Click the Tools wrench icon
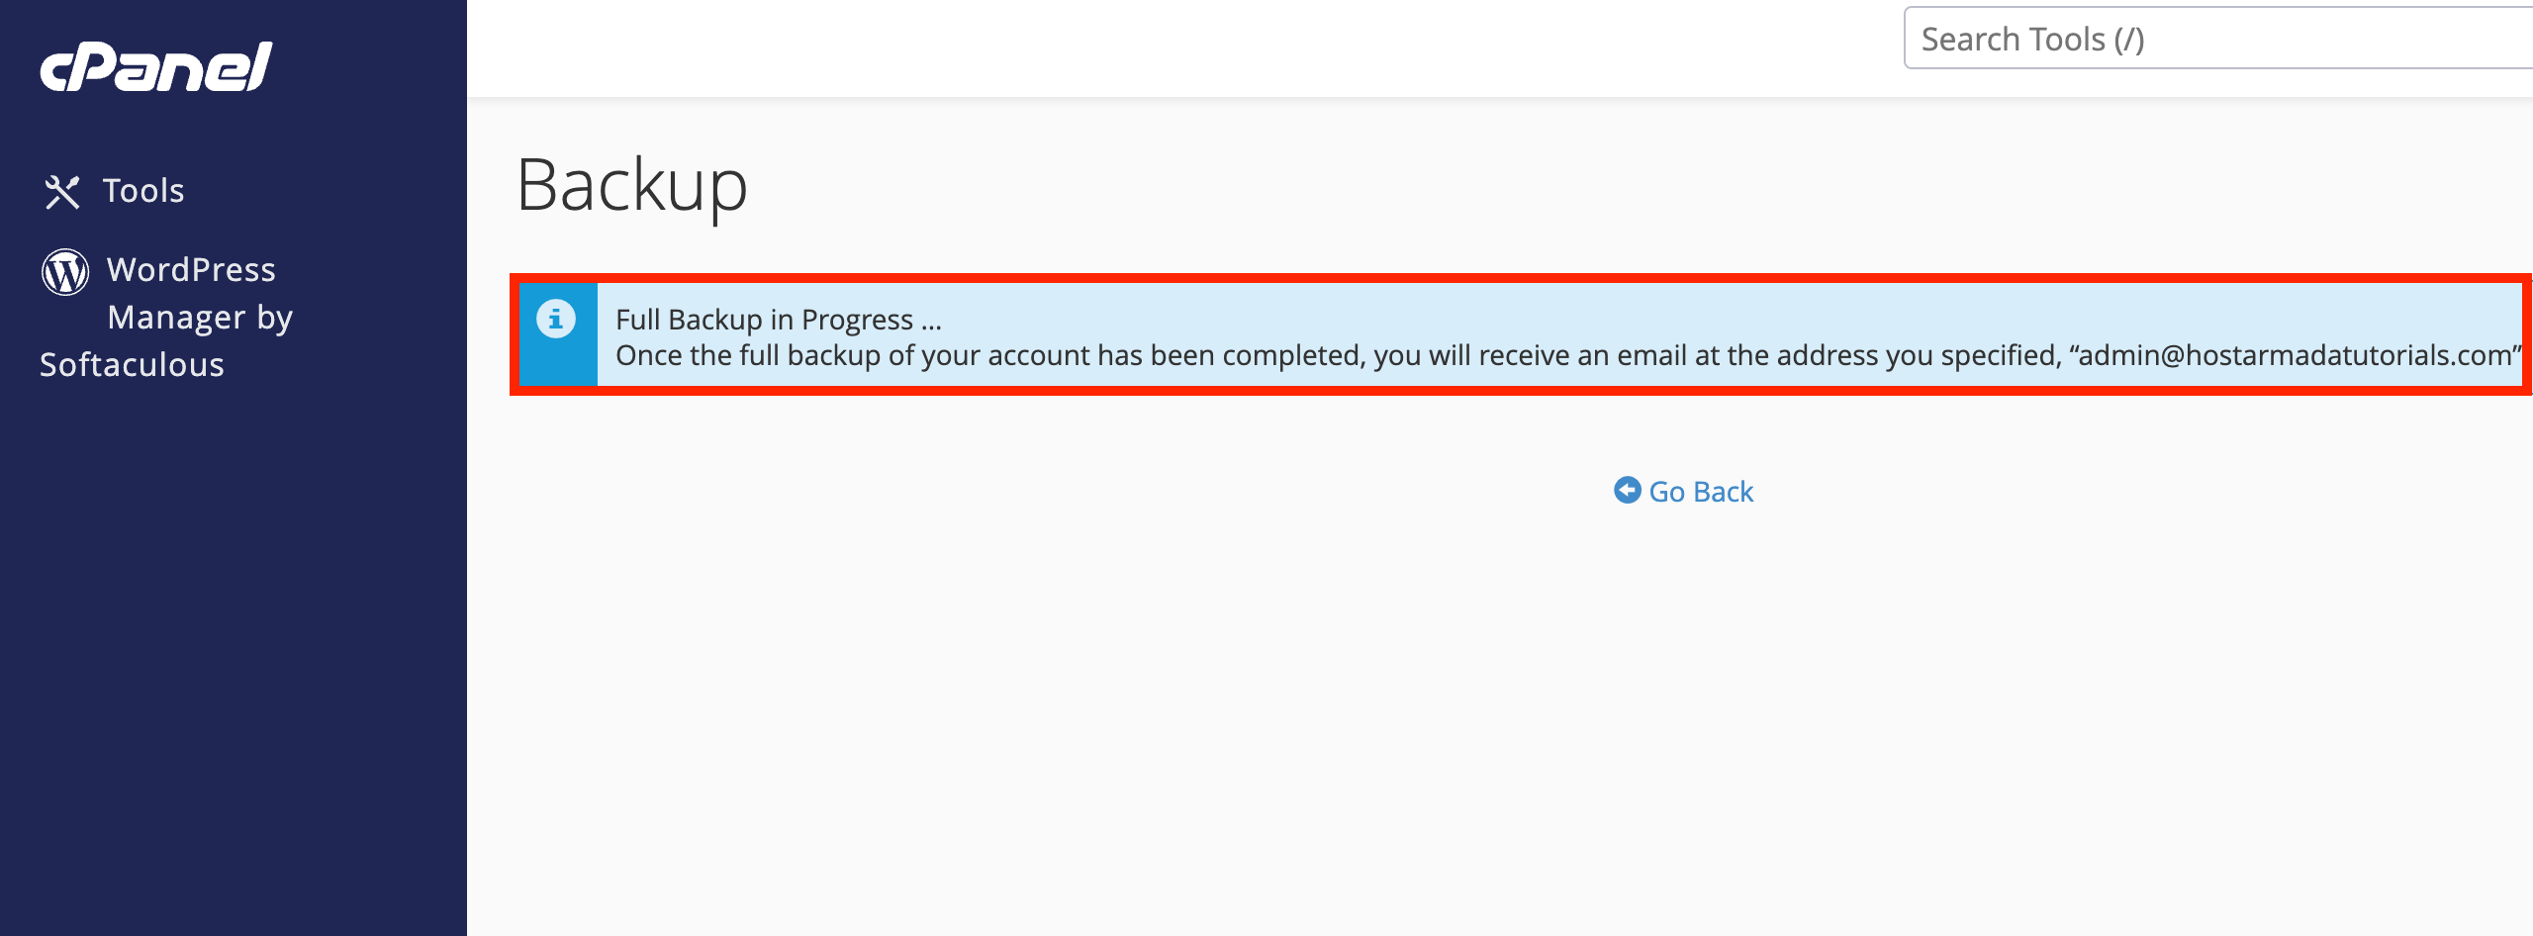2533x936 pixels. coord(61,192)
